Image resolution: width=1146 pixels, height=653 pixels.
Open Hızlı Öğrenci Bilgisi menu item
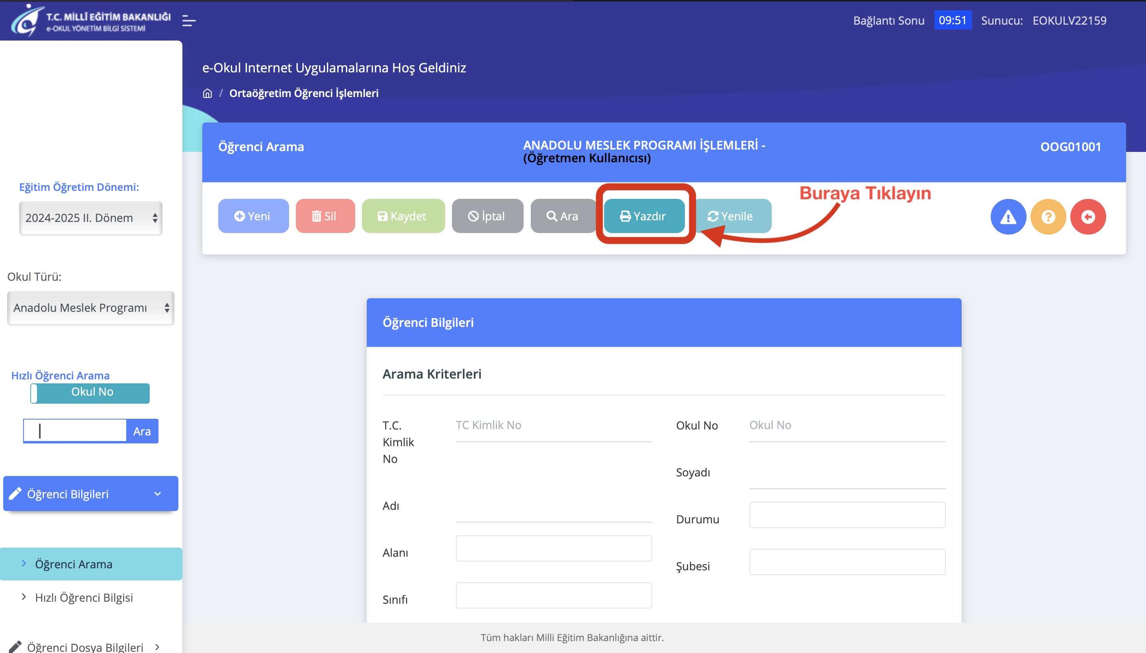point(84,597)
